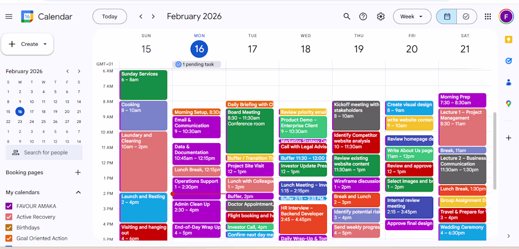
Task: Open Kickoff meeting with stakeholders event
Action: 356,116
